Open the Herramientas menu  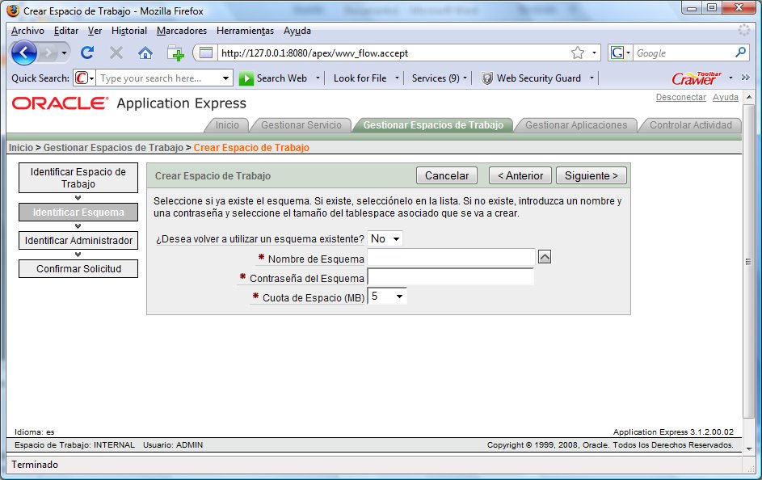click(x=245, y=31)
